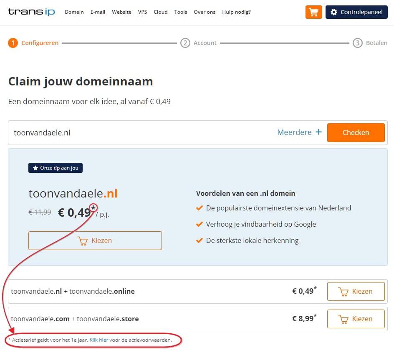
Task: Open the Website menu
Action: coord(121,12)
